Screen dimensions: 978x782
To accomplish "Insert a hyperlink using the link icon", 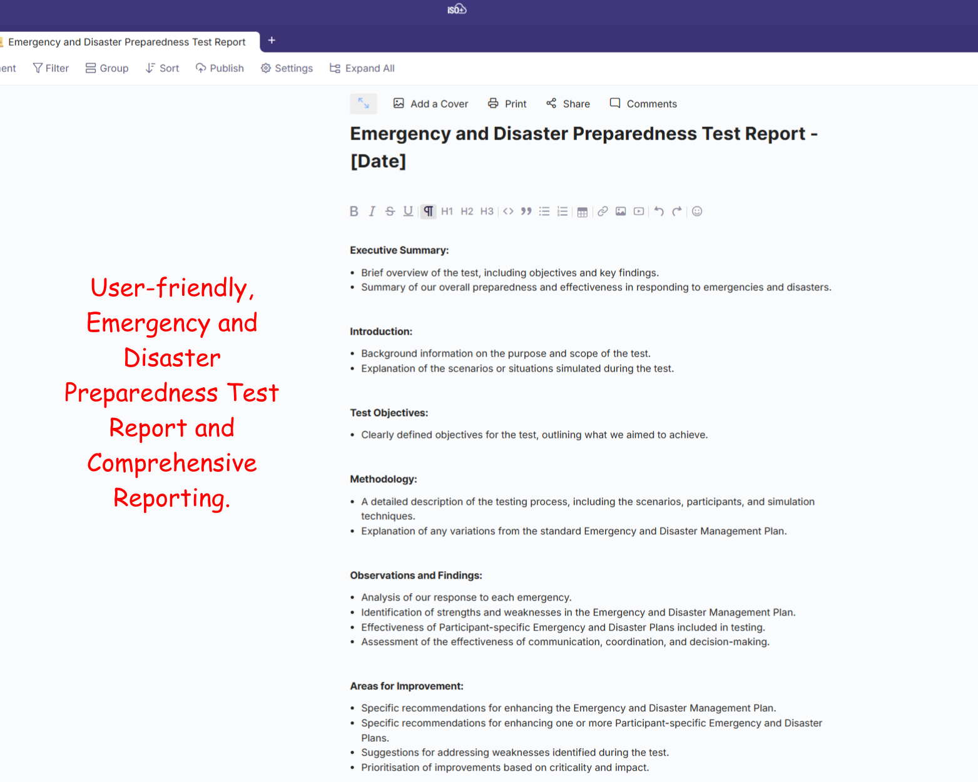I will point(603,211).
